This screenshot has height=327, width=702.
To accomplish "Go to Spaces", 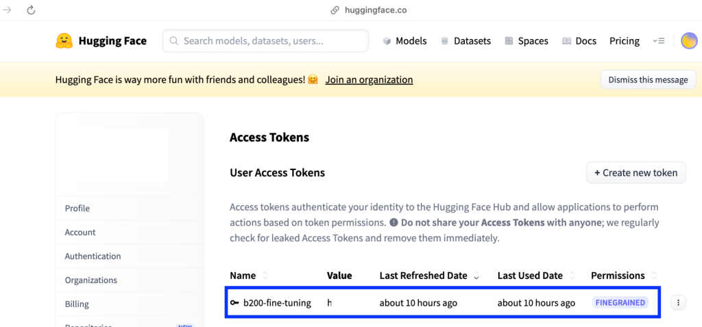I will tap(526, 40).
